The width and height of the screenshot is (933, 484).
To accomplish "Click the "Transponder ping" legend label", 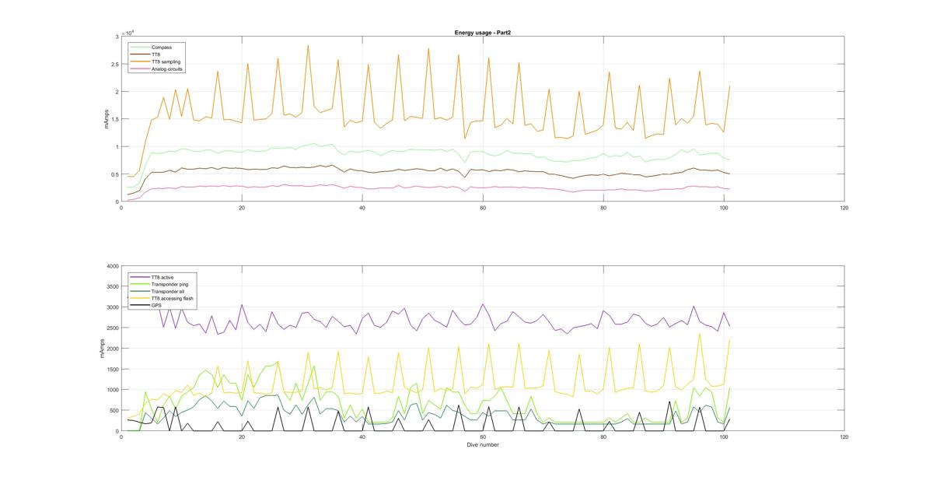I will [169, 284].
